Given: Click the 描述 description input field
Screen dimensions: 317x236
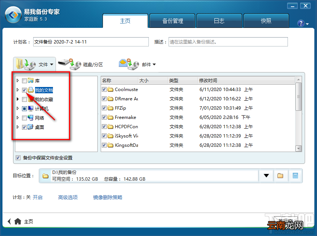Looking at the screenshot, I should (228, 42).
